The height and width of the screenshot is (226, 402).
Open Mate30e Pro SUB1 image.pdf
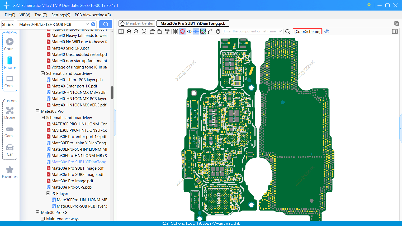coord(77,168)
